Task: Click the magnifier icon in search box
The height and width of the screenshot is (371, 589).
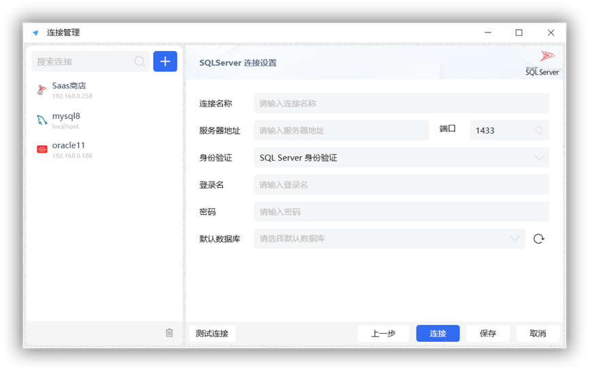Action: coord(139,61)
